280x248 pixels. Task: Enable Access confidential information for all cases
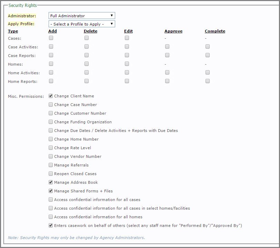coord(51,199)
